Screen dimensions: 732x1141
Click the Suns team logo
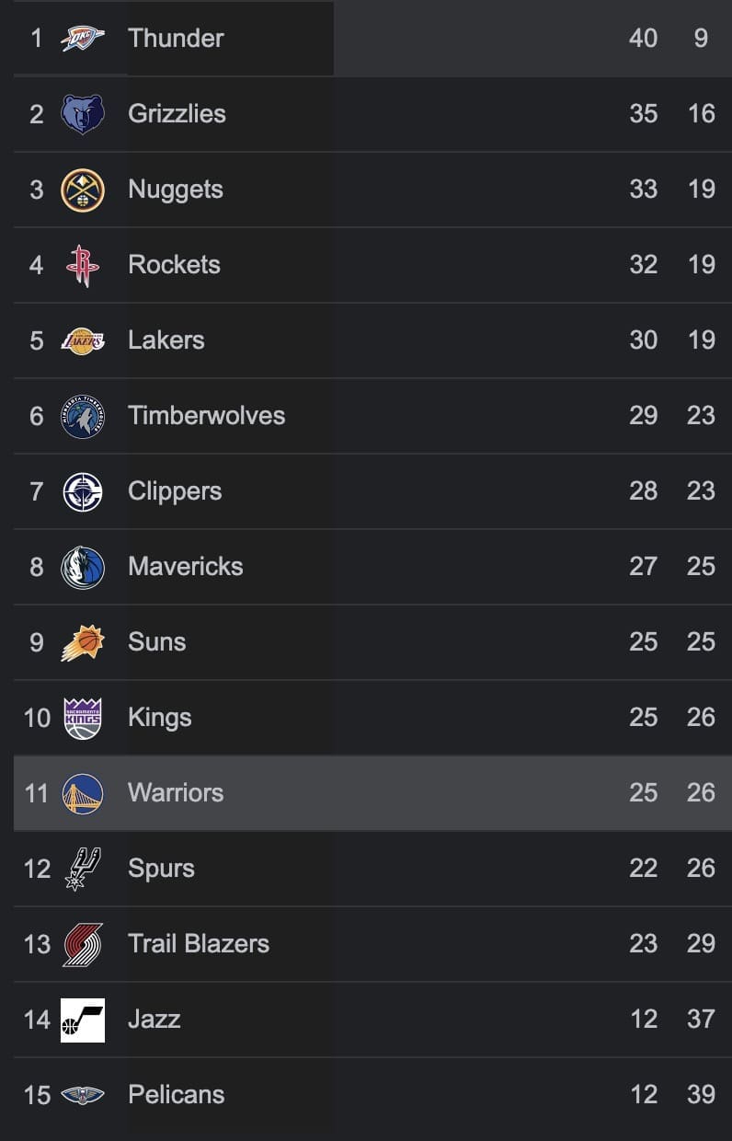tap(83, 642)
